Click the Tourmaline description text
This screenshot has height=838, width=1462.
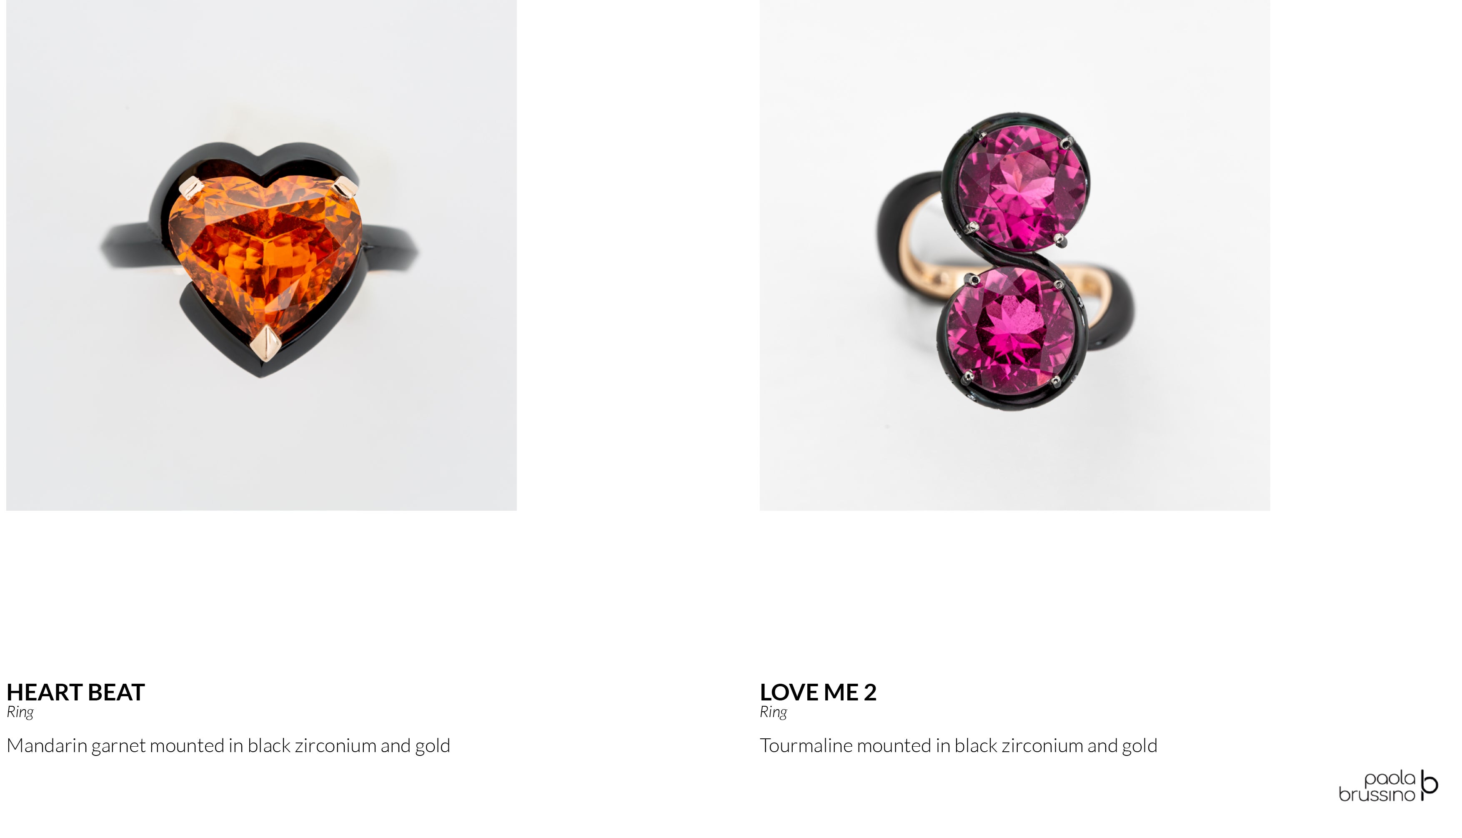click(958, 745)
